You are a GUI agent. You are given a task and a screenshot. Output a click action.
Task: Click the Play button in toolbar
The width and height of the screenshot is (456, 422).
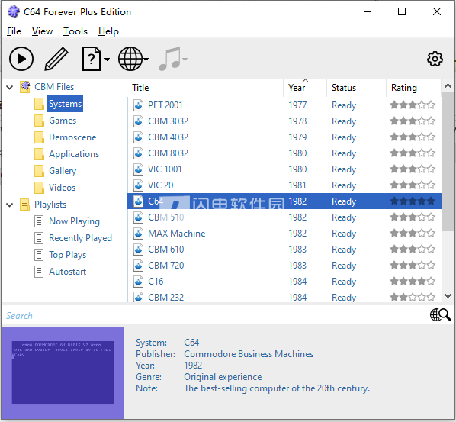pyautogui.click(x=21, y=59)
